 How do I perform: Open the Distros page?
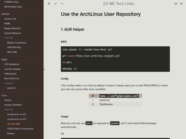pyautogui.click(x=8, y=100)
